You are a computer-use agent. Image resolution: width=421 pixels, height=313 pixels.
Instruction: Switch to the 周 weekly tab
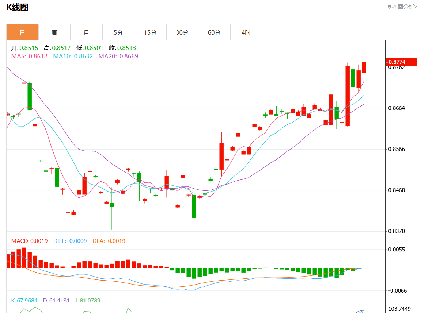54,32
